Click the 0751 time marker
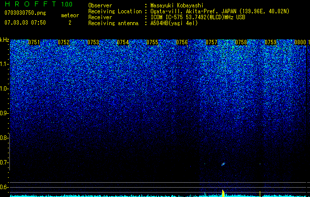 [x=34, y=42]
